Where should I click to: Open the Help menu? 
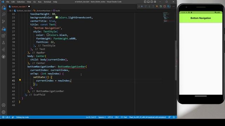(55, 2)
